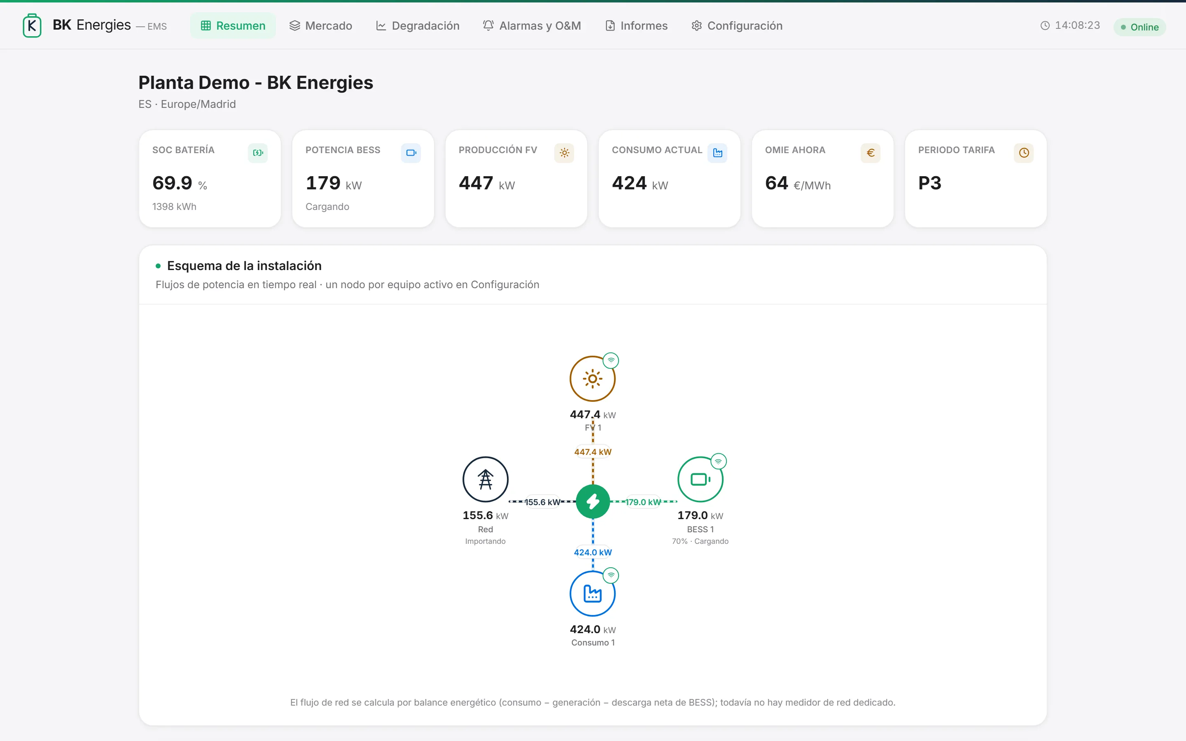Screen dimensions: 1186x741
Task: Click the central green lightning hub node
Action: coord(593,501)
